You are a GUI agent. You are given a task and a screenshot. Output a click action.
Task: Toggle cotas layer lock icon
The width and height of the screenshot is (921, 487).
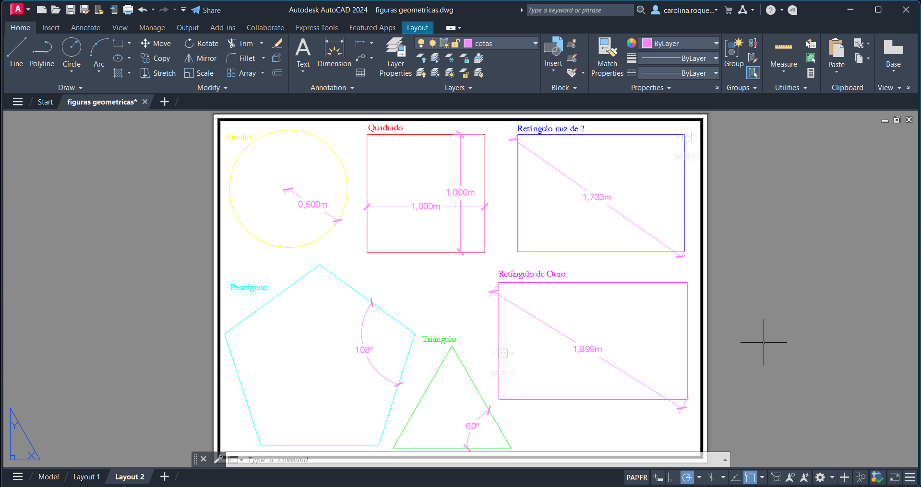[x=456, y=44]
